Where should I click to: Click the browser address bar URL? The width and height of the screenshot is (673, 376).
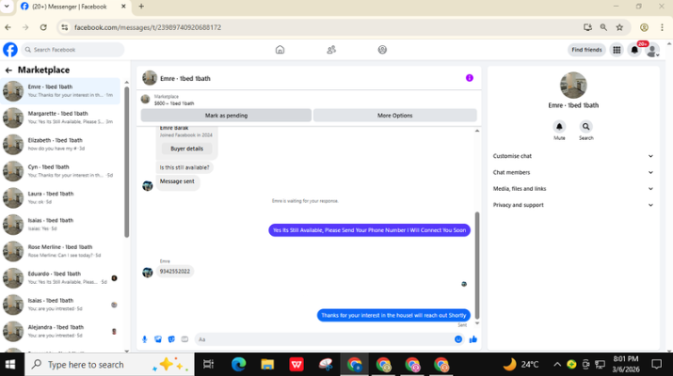tap(148, 27)
